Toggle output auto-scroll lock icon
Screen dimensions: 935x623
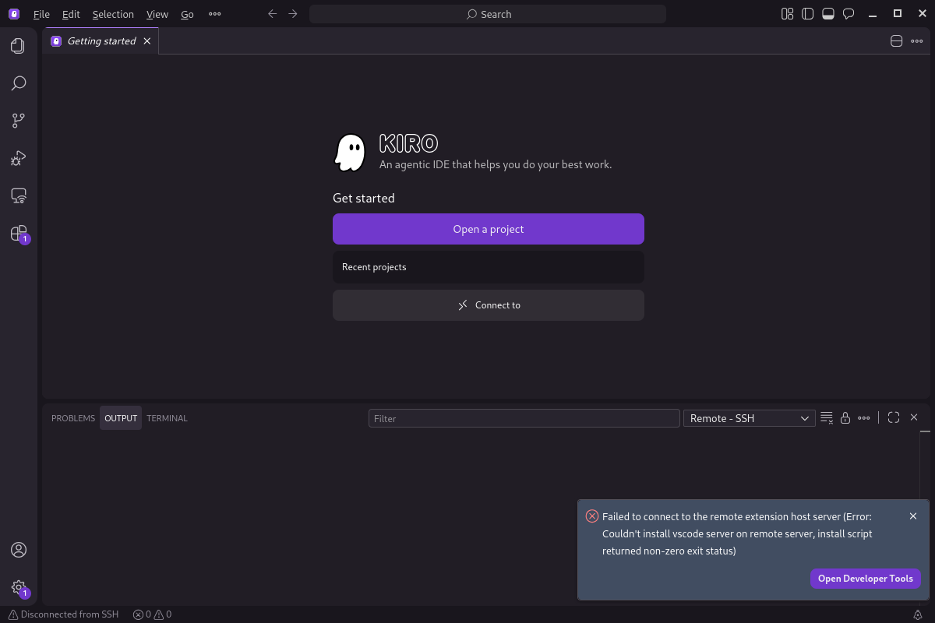pos(845,418)
